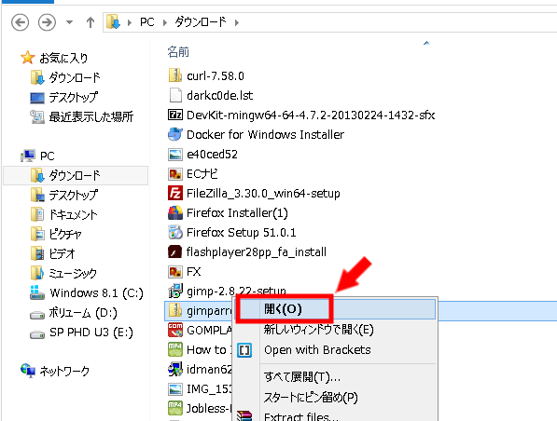Click the curl-7.58.0 zip folder icon
The width and height of the screenshot is (557, 421).
[175, 75]
